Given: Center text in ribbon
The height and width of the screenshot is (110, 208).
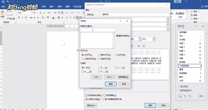Looking at the screenshot, I should click(71, 18).
